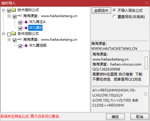
Task: Select the 不导入同名公式 radio option
Action: pos(114,10)
